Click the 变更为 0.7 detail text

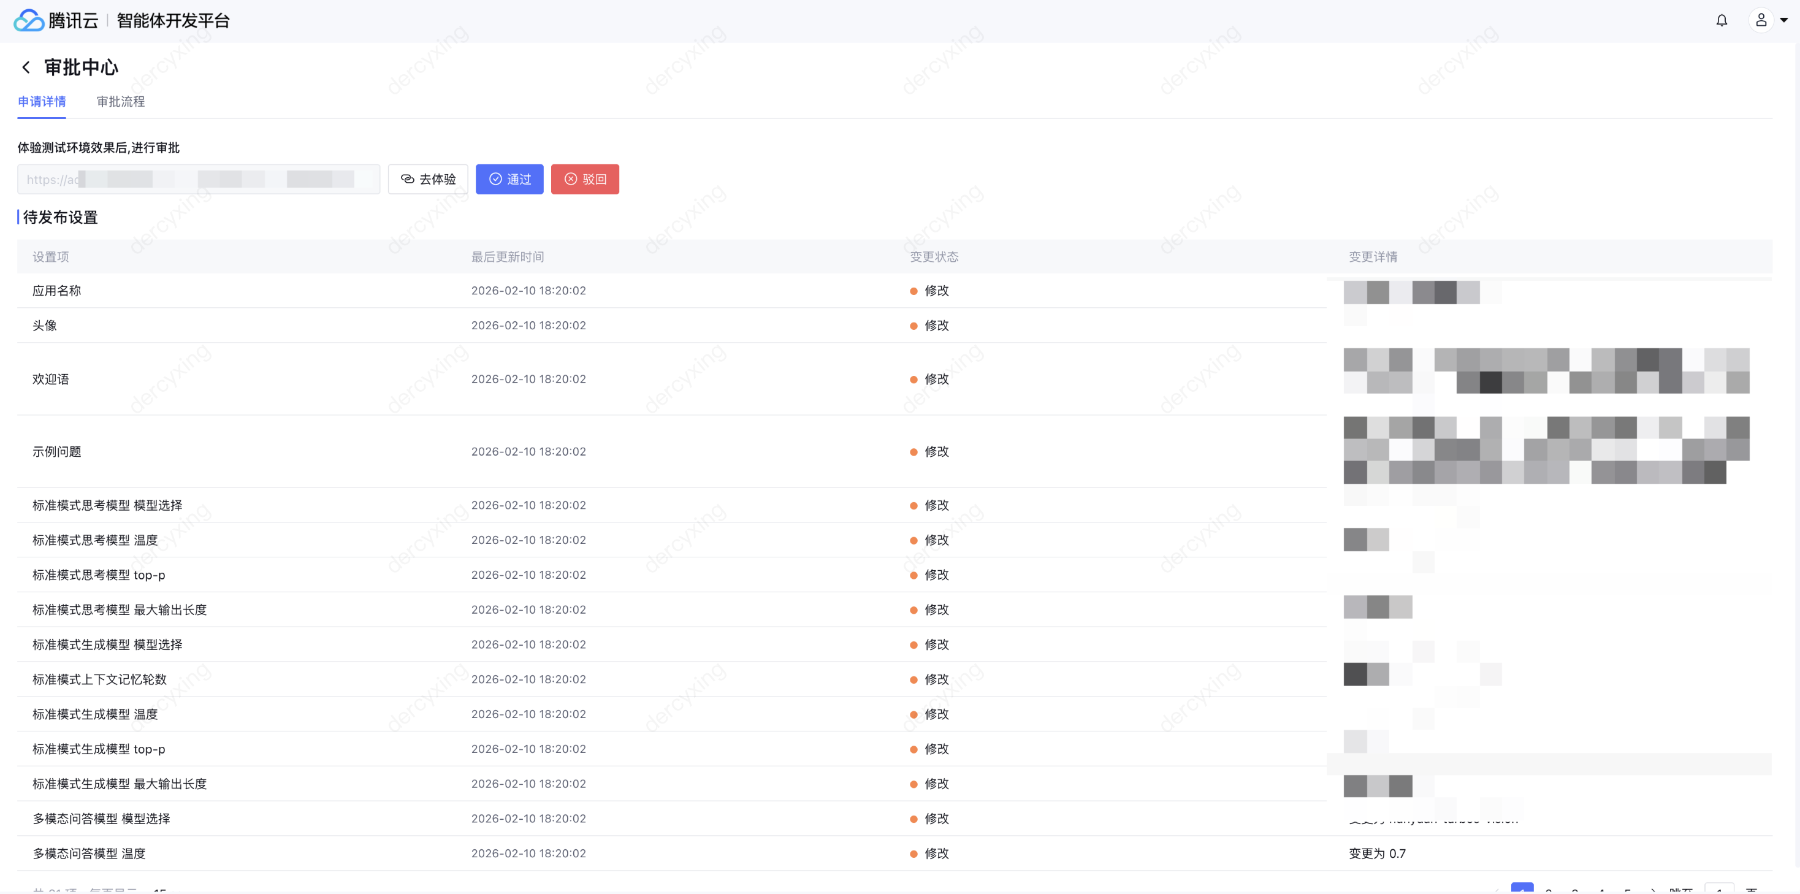(x=1376, y=854)
